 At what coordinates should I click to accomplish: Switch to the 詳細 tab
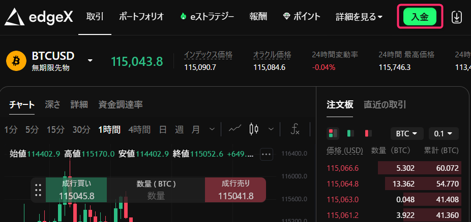coord(79,104)
